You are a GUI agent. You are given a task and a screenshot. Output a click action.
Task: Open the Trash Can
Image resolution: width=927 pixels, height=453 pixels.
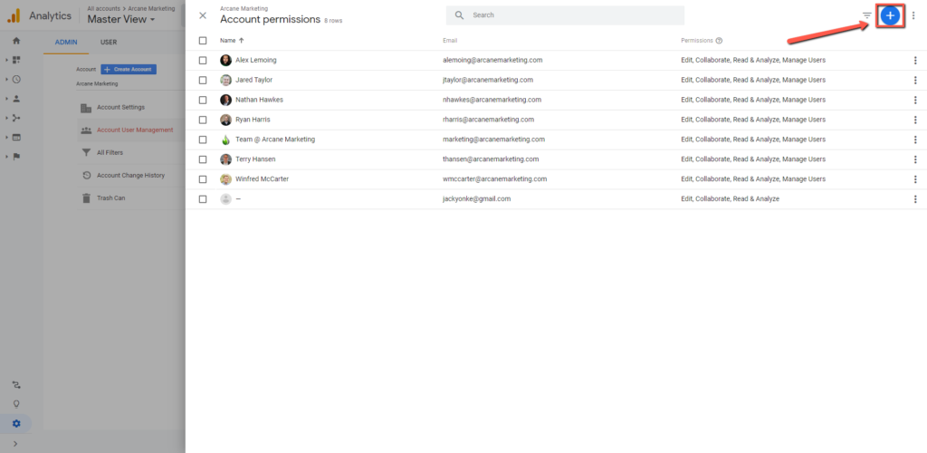click(x=111, y=198)
